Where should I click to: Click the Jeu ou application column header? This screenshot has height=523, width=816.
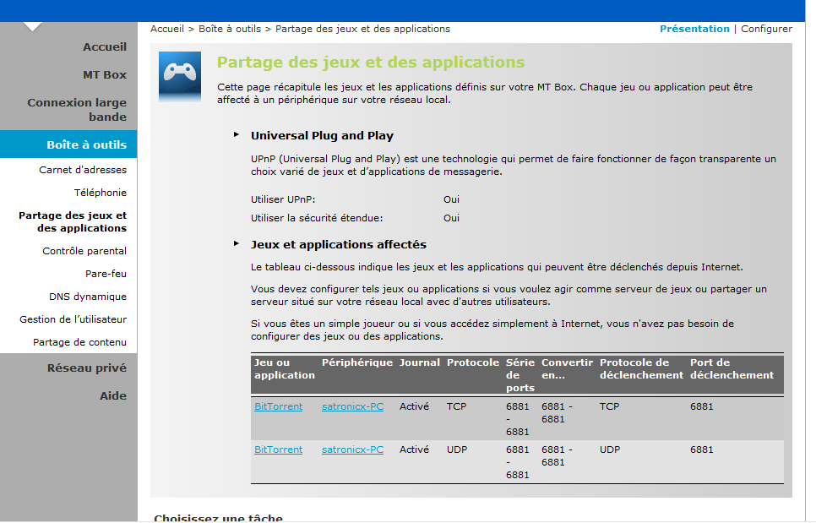click(x=284, y=369)
